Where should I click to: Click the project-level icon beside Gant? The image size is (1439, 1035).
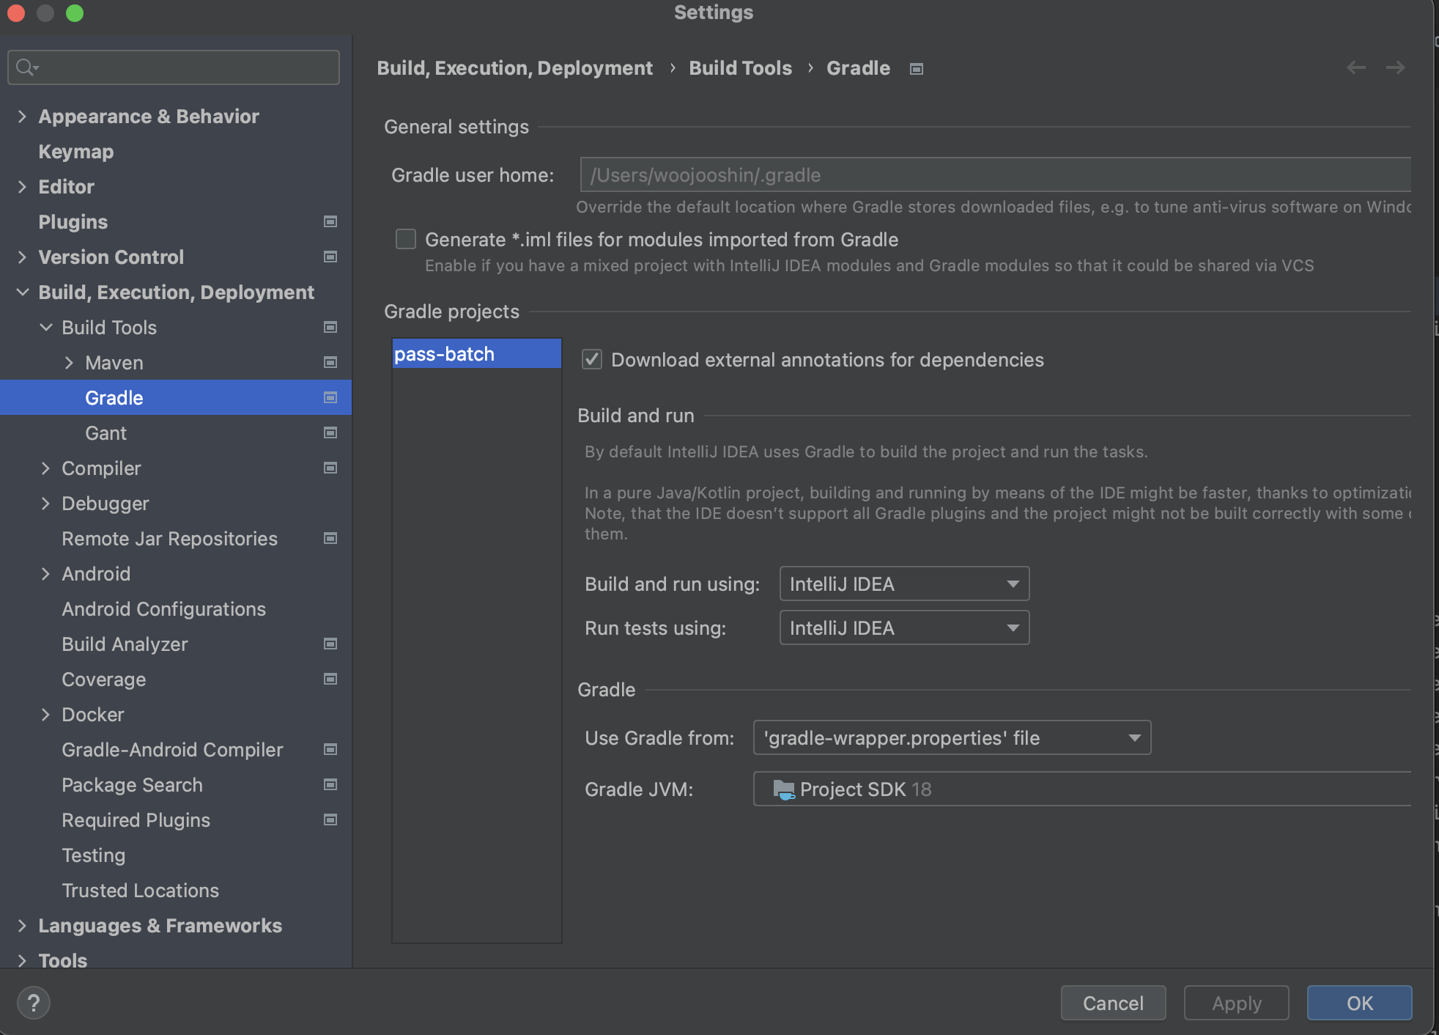[x=330, y=432]
